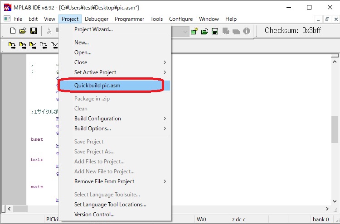Image resolution: width=340 pixels, height=224 pixels.
Task: Open a file using the yellow folder icon
Action: point(23,31)
